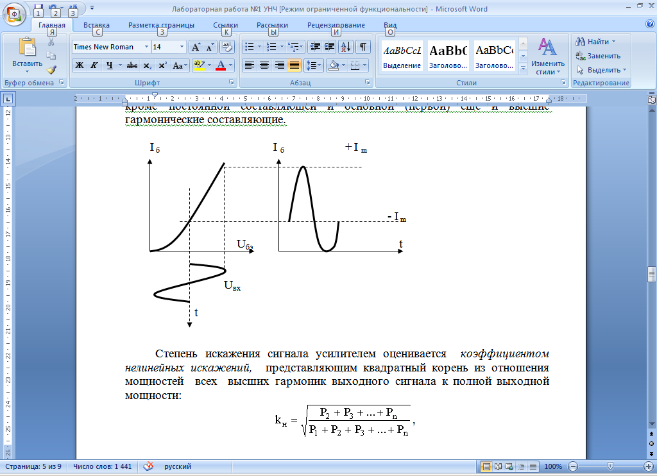
Task: Apply superscript formatting x²
Action: [162, 65]
